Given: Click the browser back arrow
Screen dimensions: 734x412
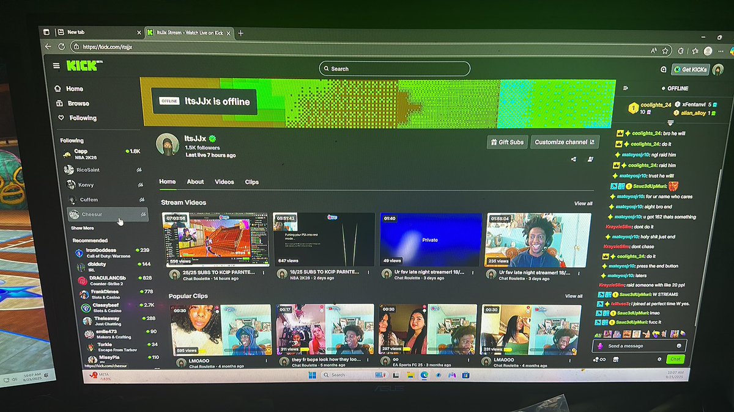Looking at the screenshot, I should pos(48,46).
